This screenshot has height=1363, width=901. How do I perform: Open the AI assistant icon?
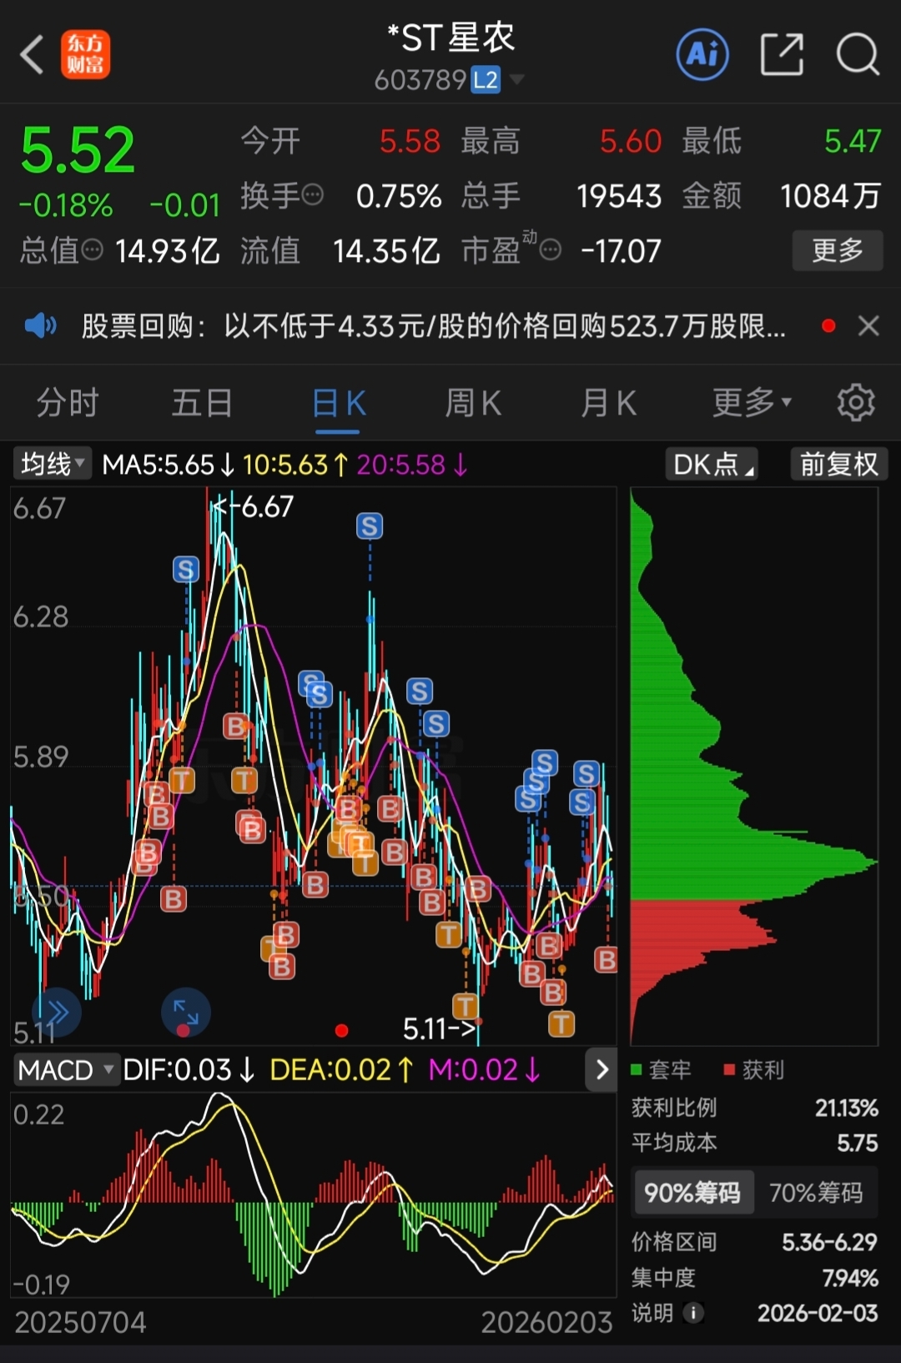tap(702, 55)
